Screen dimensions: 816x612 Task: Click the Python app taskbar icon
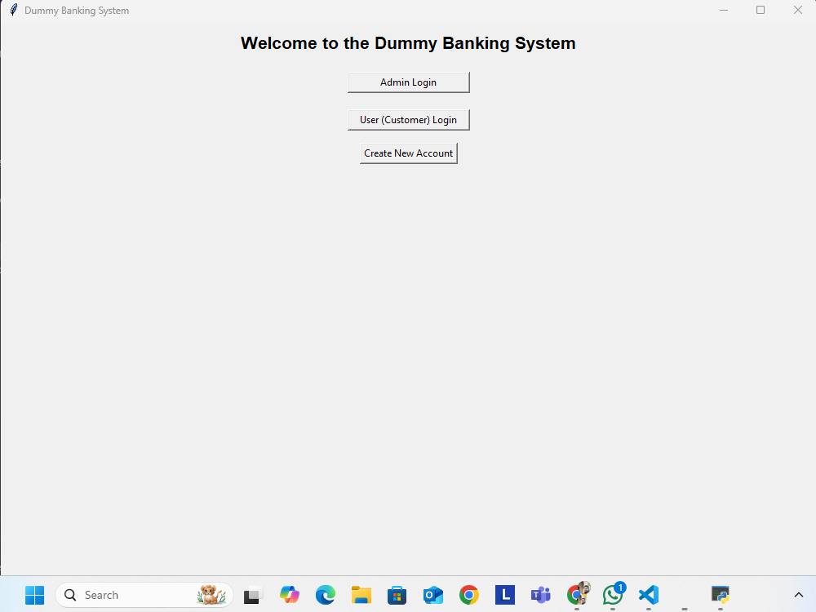(721, 595)
